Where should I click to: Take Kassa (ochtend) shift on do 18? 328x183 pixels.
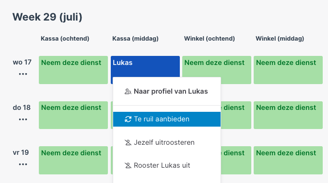73,115
